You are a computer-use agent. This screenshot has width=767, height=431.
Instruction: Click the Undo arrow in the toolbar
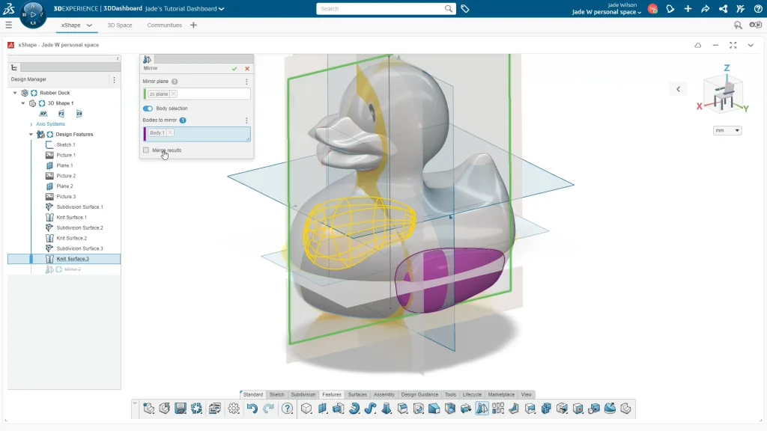252,409
